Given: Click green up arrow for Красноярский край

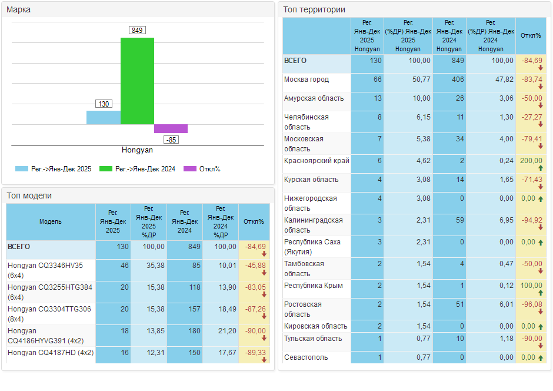Looking at the screenshot, I should [539, 169].
